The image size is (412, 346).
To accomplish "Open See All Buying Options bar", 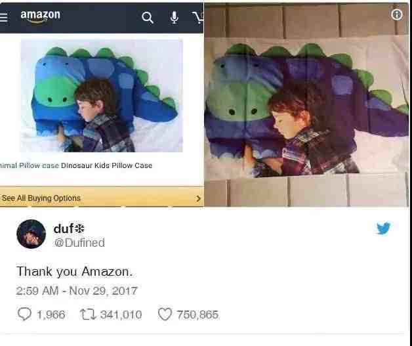I will [102, 197].
